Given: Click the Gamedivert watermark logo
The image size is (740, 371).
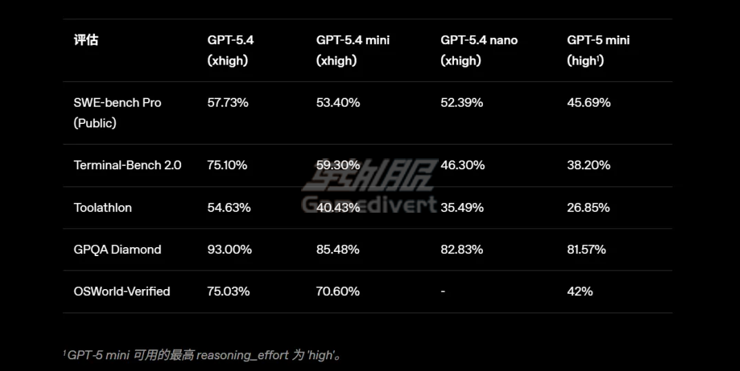Looking at the screenshot, I should [x=369, y=189].
